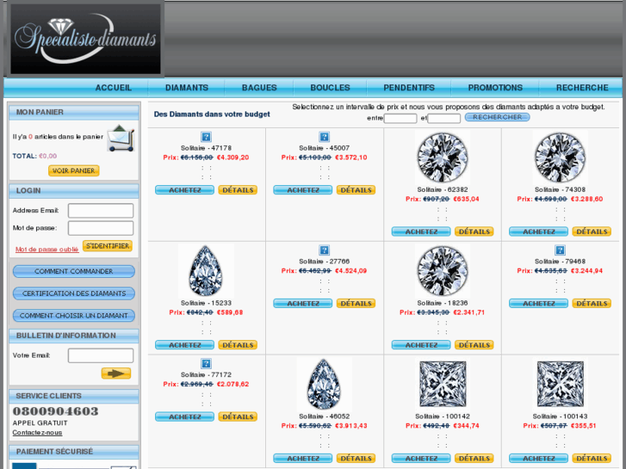The width and height of the screenshot is (626, 469).
Task: Click the phone number 0800904603
Action: click(x=55, y=411)
